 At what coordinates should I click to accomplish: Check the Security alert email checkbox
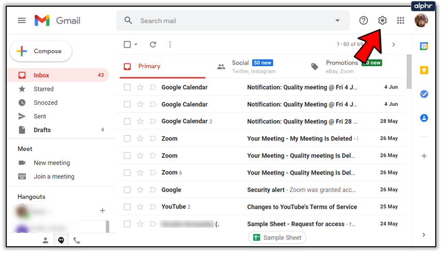[x=127, y=190]
